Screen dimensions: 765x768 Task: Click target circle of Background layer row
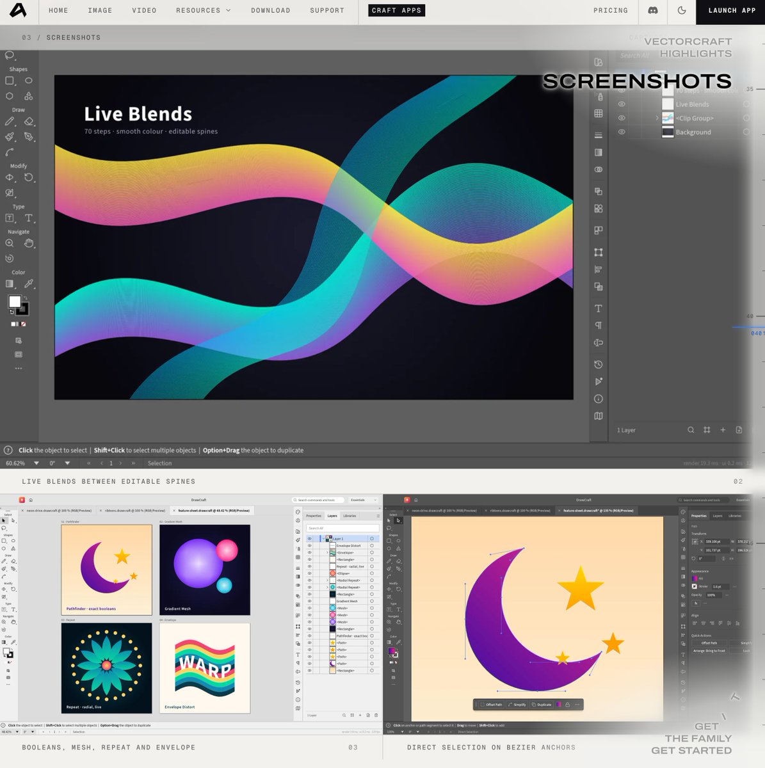(746, 132)
